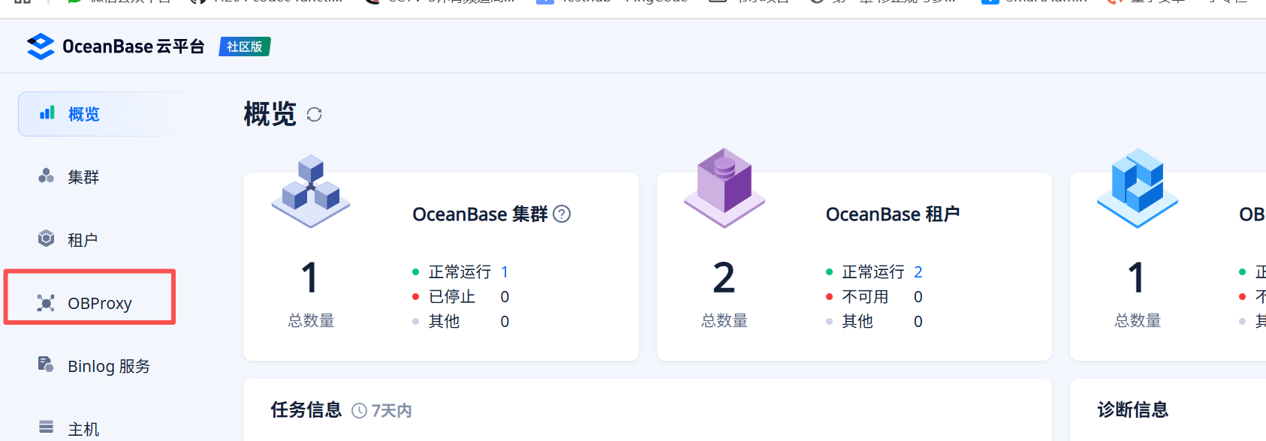This screenshot has height=441, width=1266.
Task: Click the OceanBase 云平台 title text
Action: pos(134,46)
